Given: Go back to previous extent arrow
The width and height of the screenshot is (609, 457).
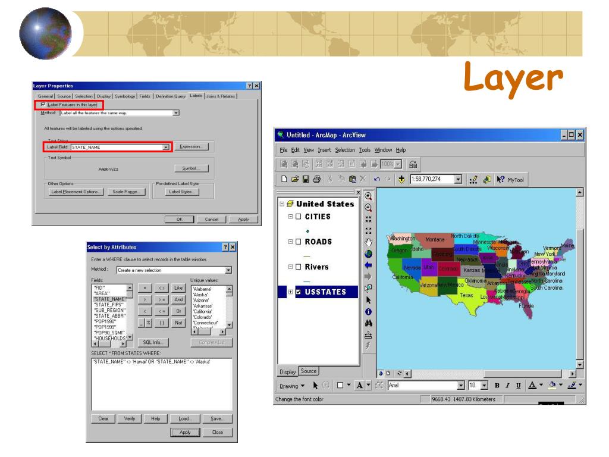Looking at the screenshot, I should (x=368, y=265).
